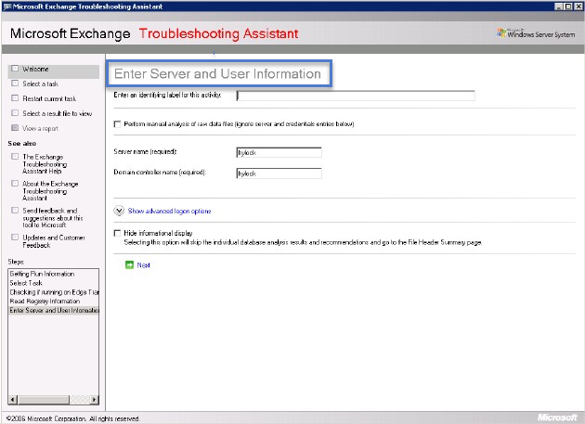
Task: Expand the advanced logon options chevron
Action: click(x=119, y=211)
